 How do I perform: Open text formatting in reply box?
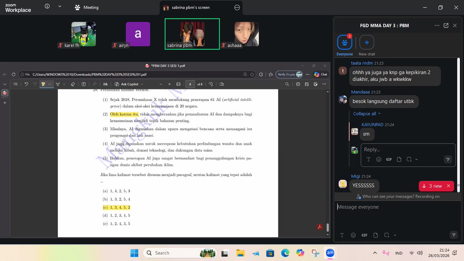point(368,159)
